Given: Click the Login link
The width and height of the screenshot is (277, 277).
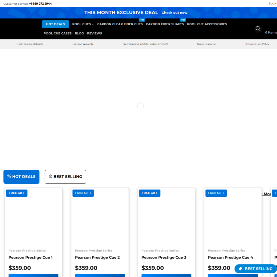Looking at the screenshot, I should click(x=273, y=3).
